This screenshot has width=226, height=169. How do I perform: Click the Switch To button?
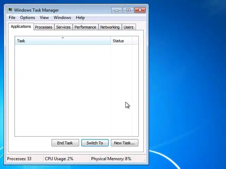coord(95,143)
